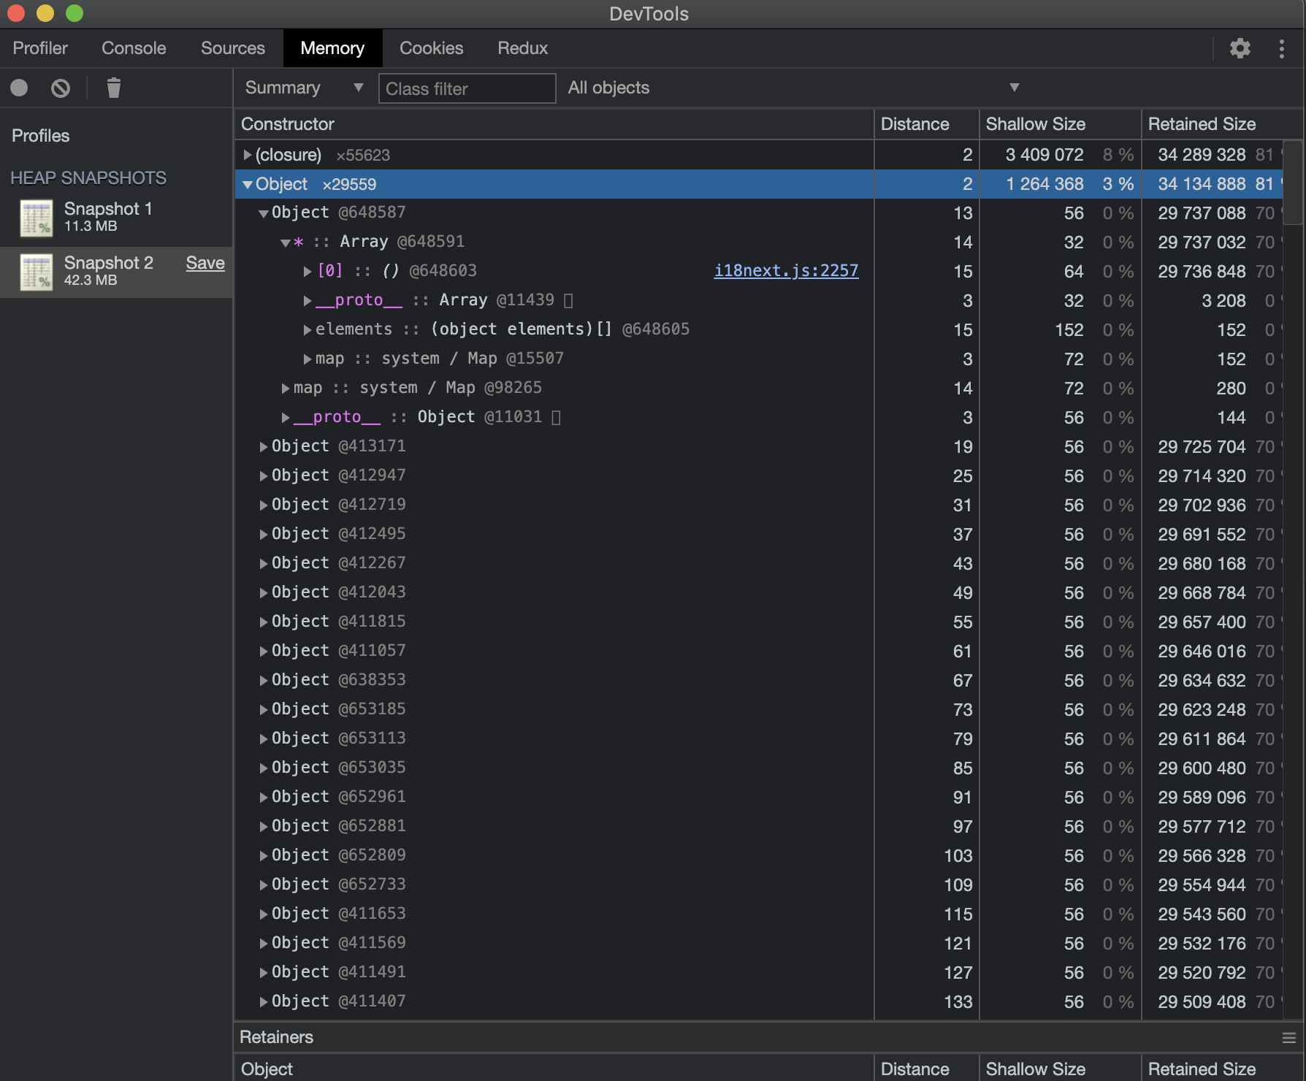Viewport: 1306px width, 1081px height.
Task: Expand __proto__ :: Object @11031
Action: coord(286,417)
